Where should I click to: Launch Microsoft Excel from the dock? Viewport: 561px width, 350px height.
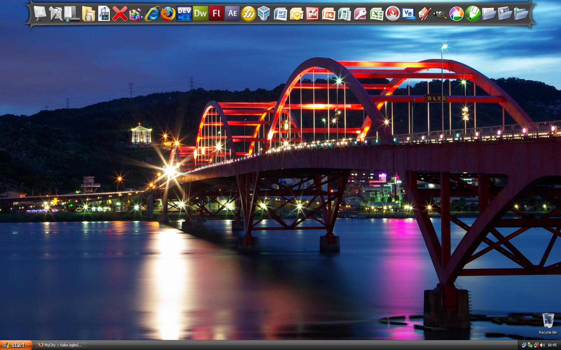[376, 14]
